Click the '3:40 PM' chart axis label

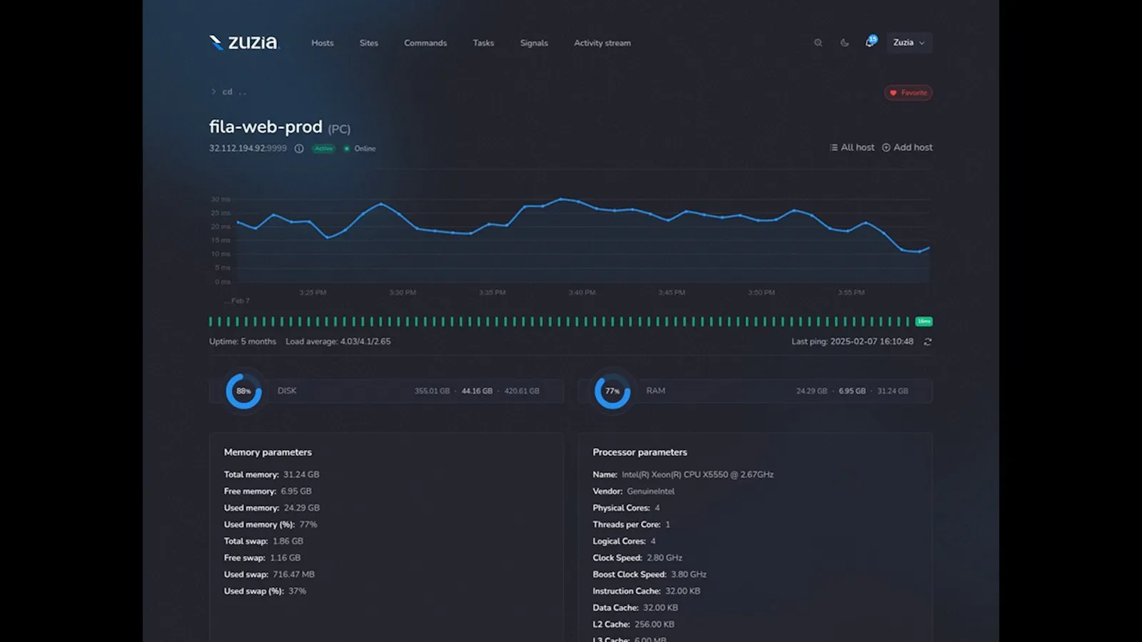tap(582, 292)
